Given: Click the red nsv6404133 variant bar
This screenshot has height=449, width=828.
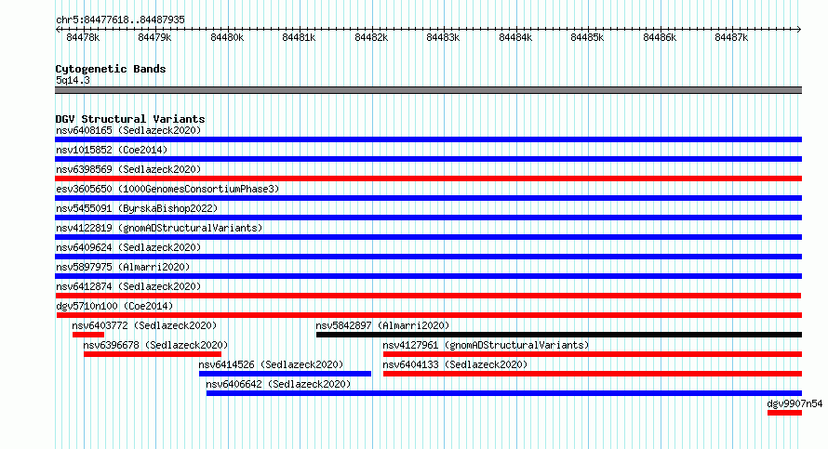Looking at the screenshot, I should tap(593, 374).
